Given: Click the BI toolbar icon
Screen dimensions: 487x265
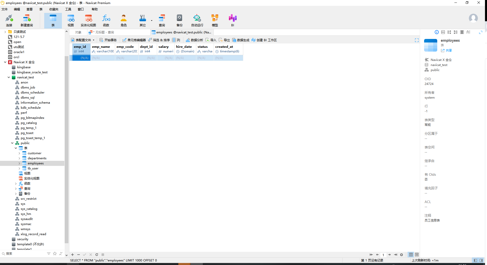Looking at the screenshot, I should (233, 20).
